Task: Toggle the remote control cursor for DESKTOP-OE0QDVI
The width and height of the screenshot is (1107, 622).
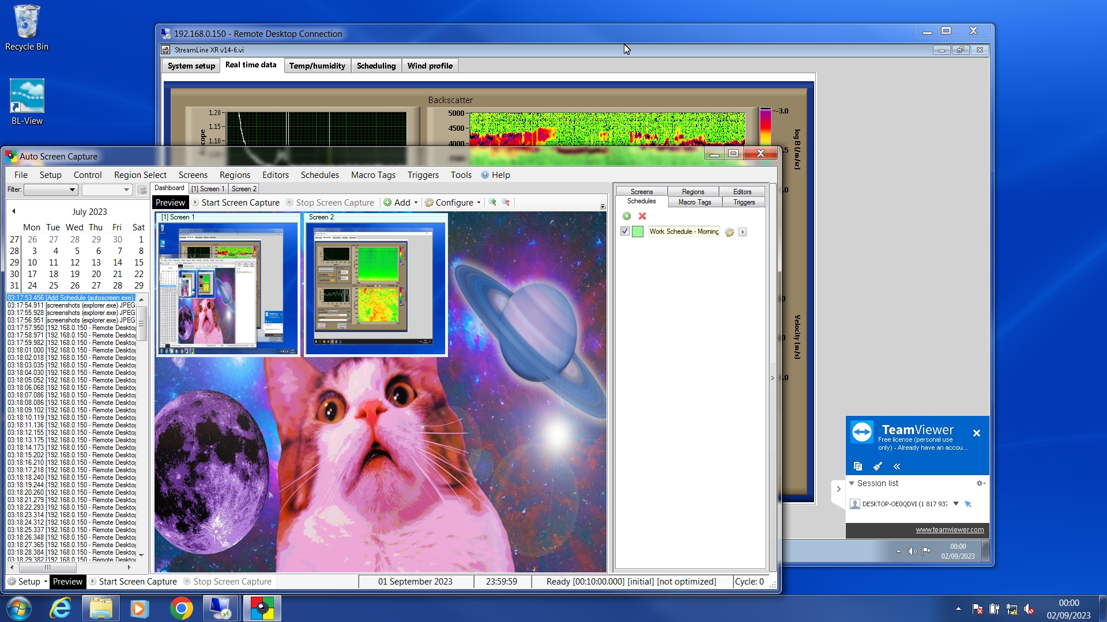Action: (x=968, y=504)
